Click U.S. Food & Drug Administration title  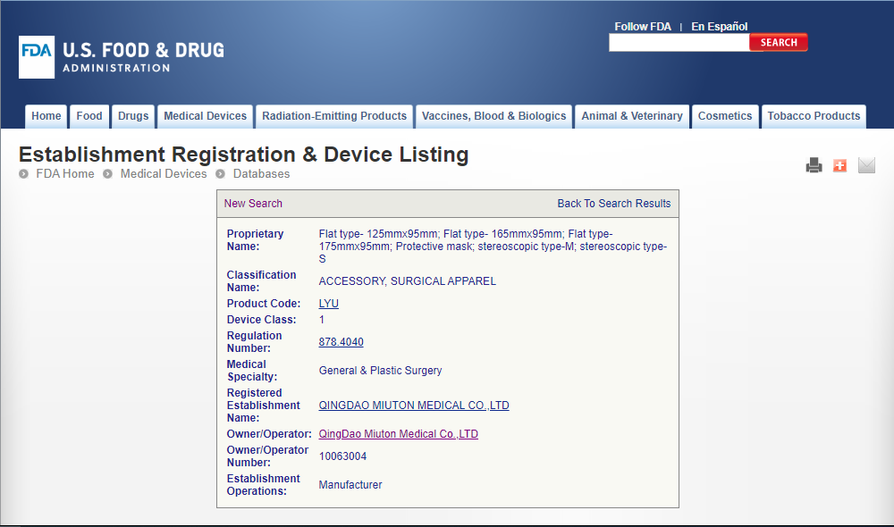[143, 57]
